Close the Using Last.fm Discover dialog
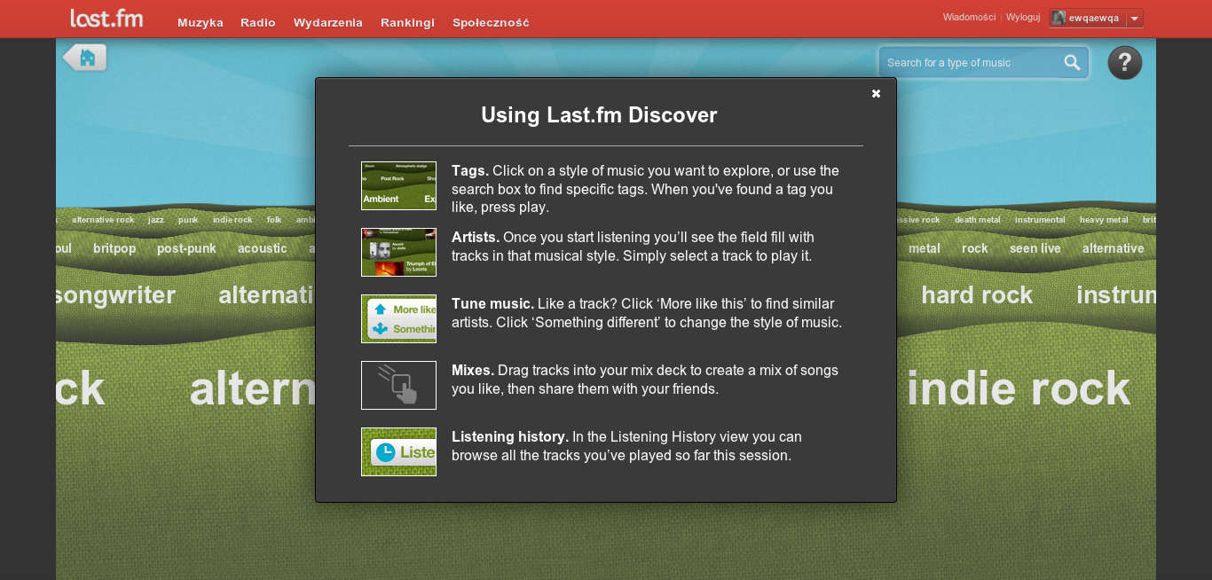Image resolution: width=1212 pixels, height=580 pixels. click(x=876, y=93)
